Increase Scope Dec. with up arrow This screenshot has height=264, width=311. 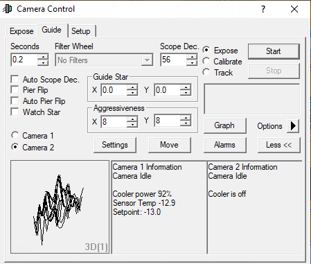pos(192,57)
